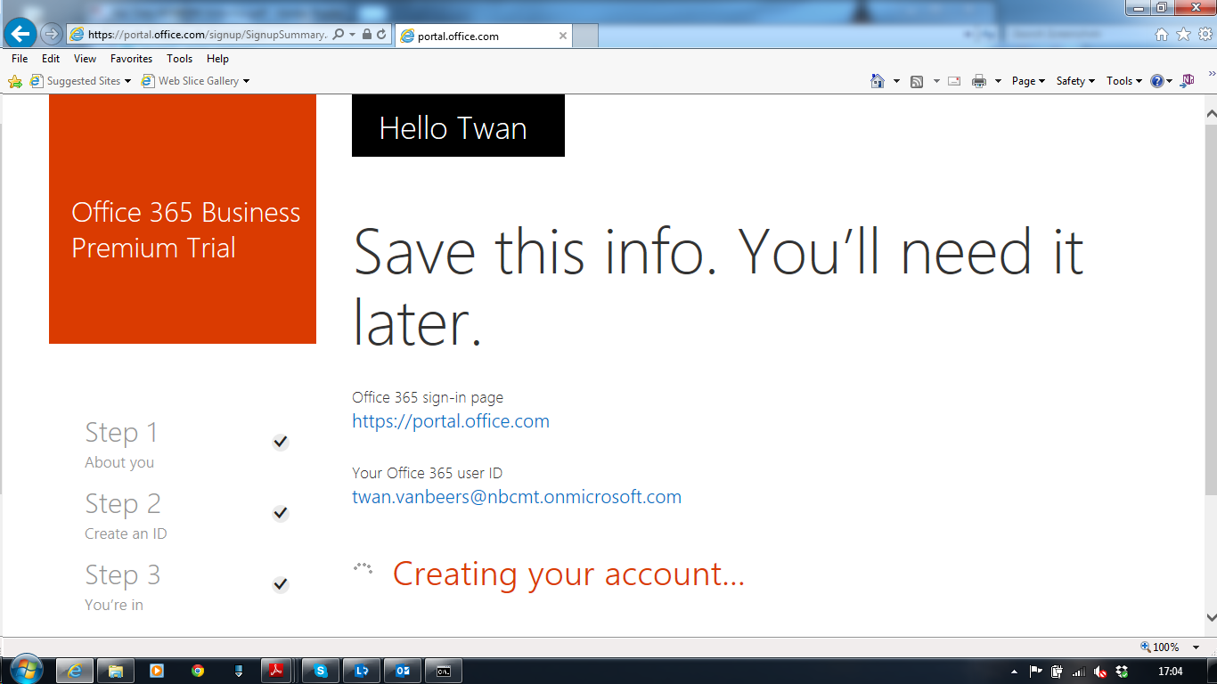Launch Google Chrome from taskbar
Screen dimensions: 1217x684
click(198, 672)
